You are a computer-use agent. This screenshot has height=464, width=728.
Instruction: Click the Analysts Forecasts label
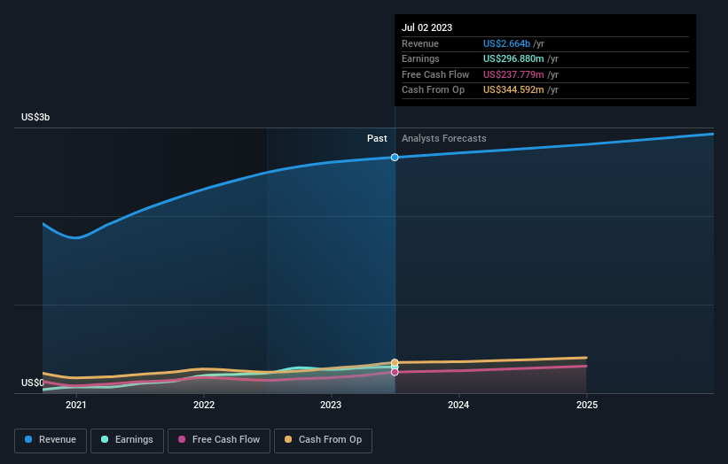pyautogui.click(x=444, y=139)
